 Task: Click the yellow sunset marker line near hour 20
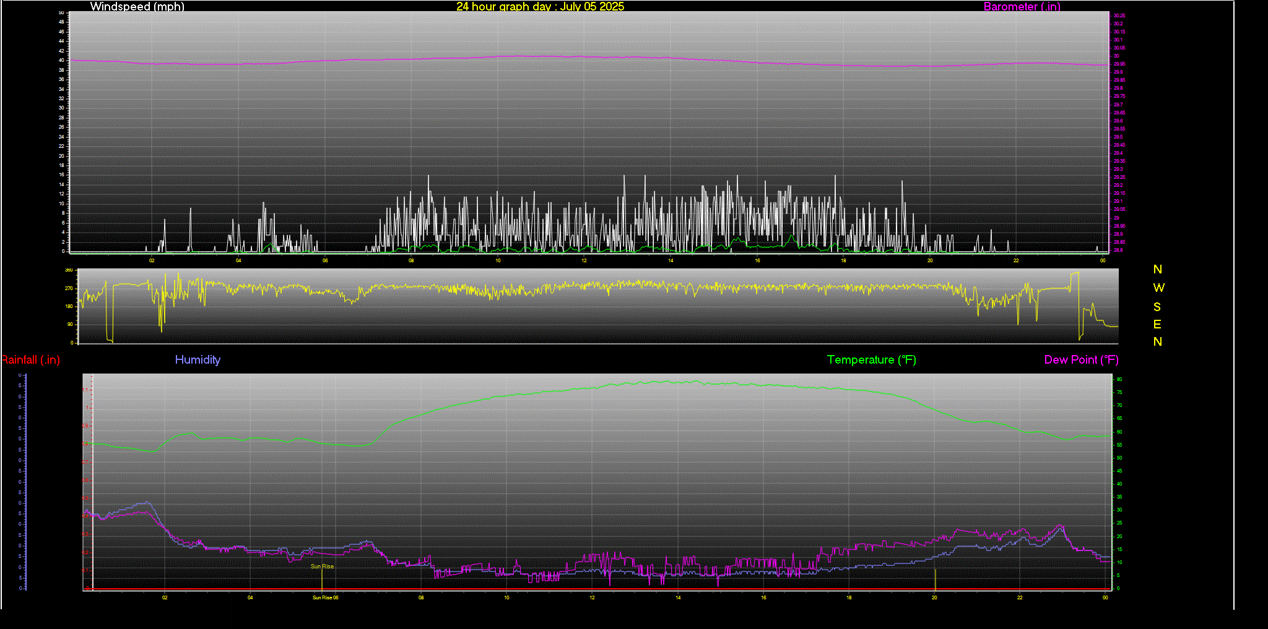point(935,579)
